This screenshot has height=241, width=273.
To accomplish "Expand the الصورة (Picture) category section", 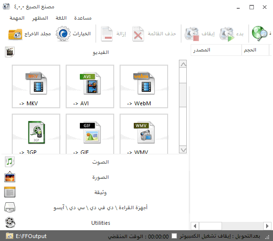I will click(x=100, y=177).
